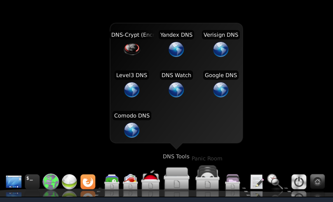Click the 'Comodo DNS' label
Screen dimensions: 333x202
click(132, 115)
